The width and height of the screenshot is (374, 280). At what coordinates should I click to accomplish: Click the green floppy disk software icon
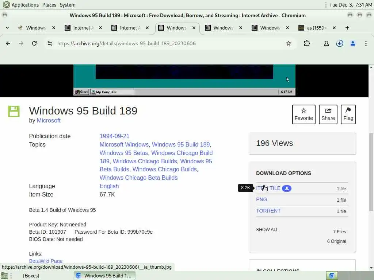[x=14, y=111]
